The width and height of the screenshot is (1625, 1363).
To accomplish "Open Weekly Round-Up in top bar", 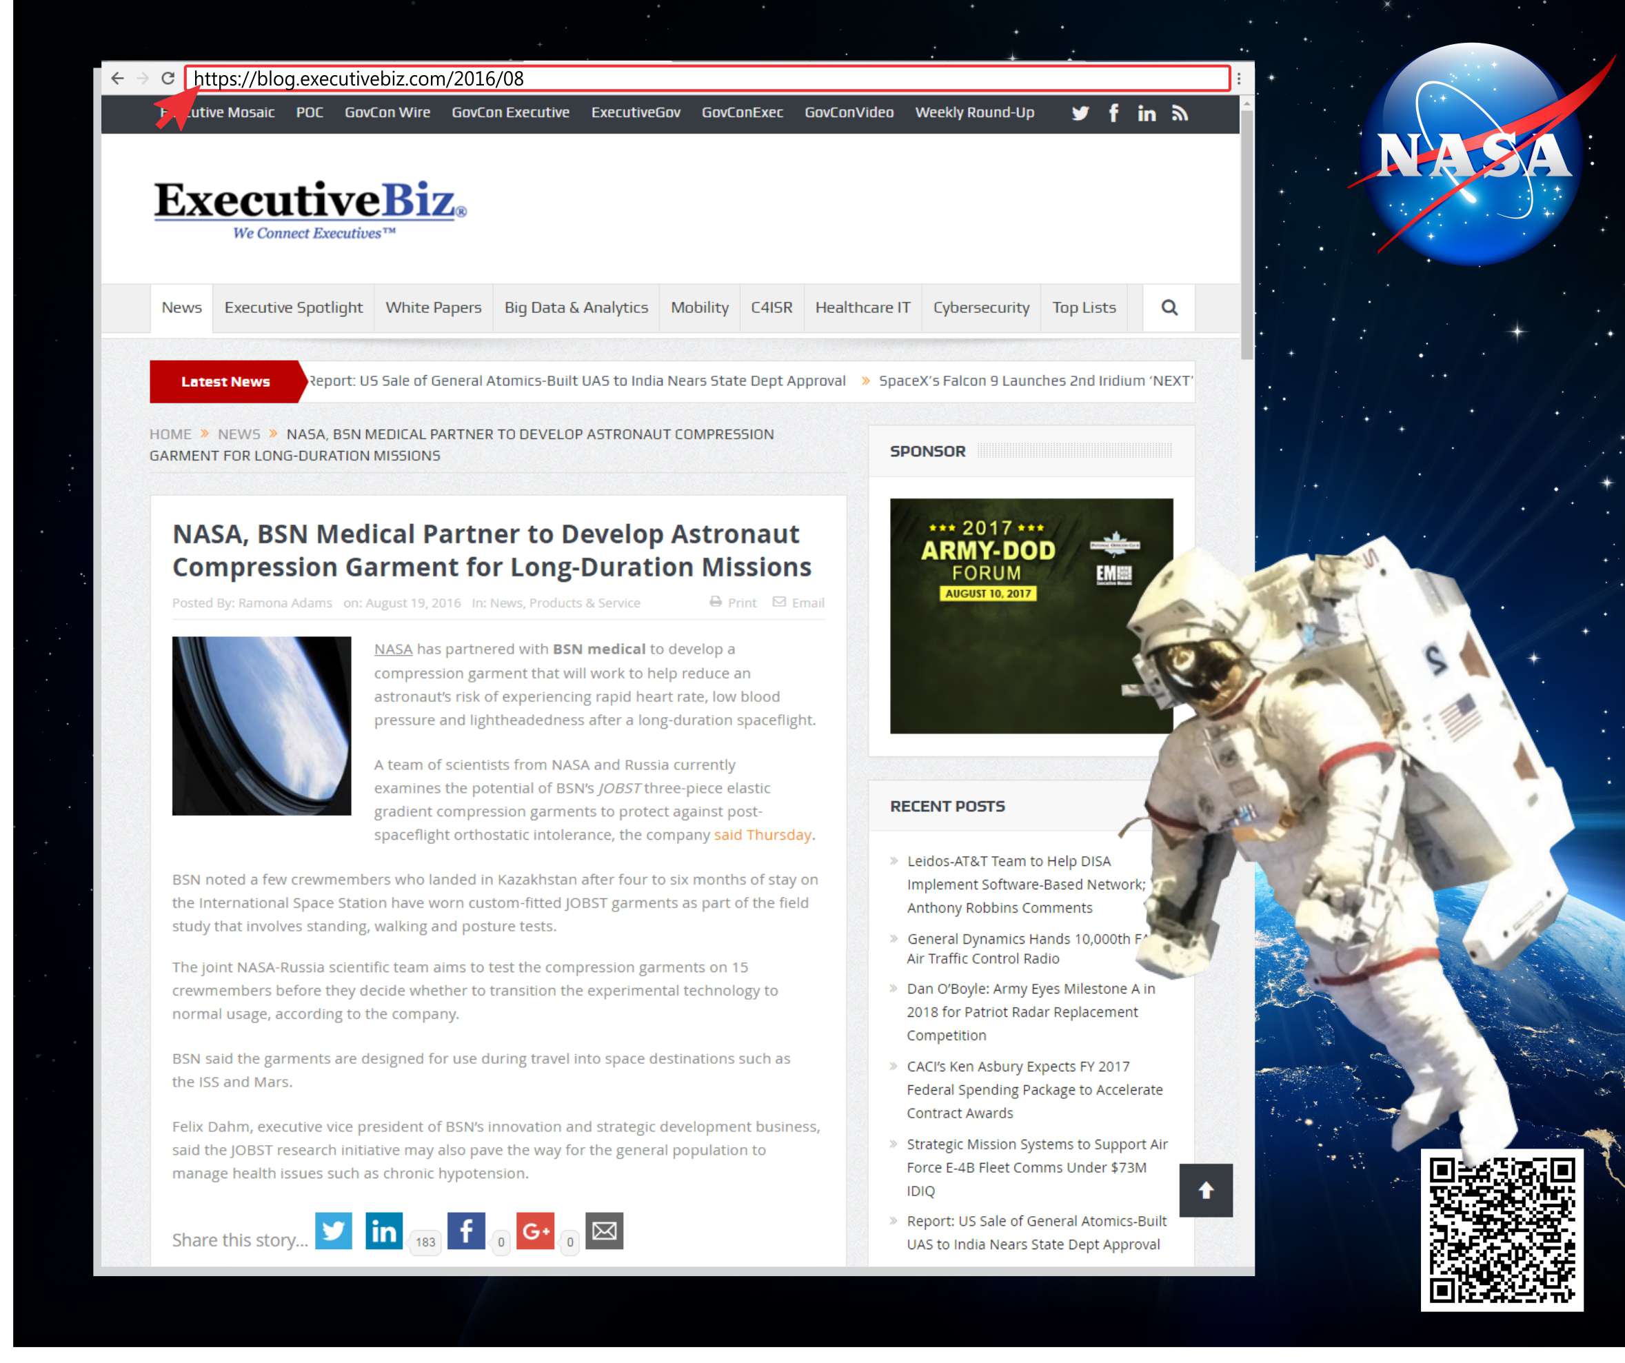I will pos(975,112).
